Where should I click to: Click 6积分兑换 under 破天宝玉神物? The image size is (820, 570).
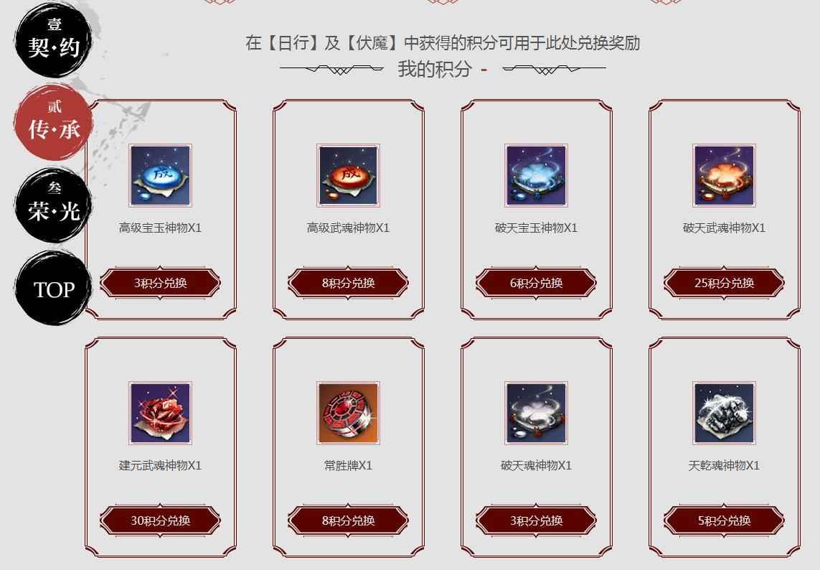(x=536, y=283)
